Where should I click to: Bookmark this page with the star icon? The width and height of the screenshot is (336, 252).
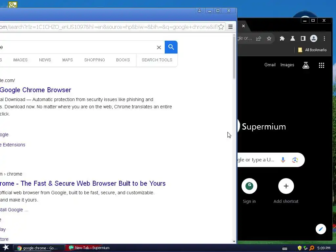click(x=221, y=27)
